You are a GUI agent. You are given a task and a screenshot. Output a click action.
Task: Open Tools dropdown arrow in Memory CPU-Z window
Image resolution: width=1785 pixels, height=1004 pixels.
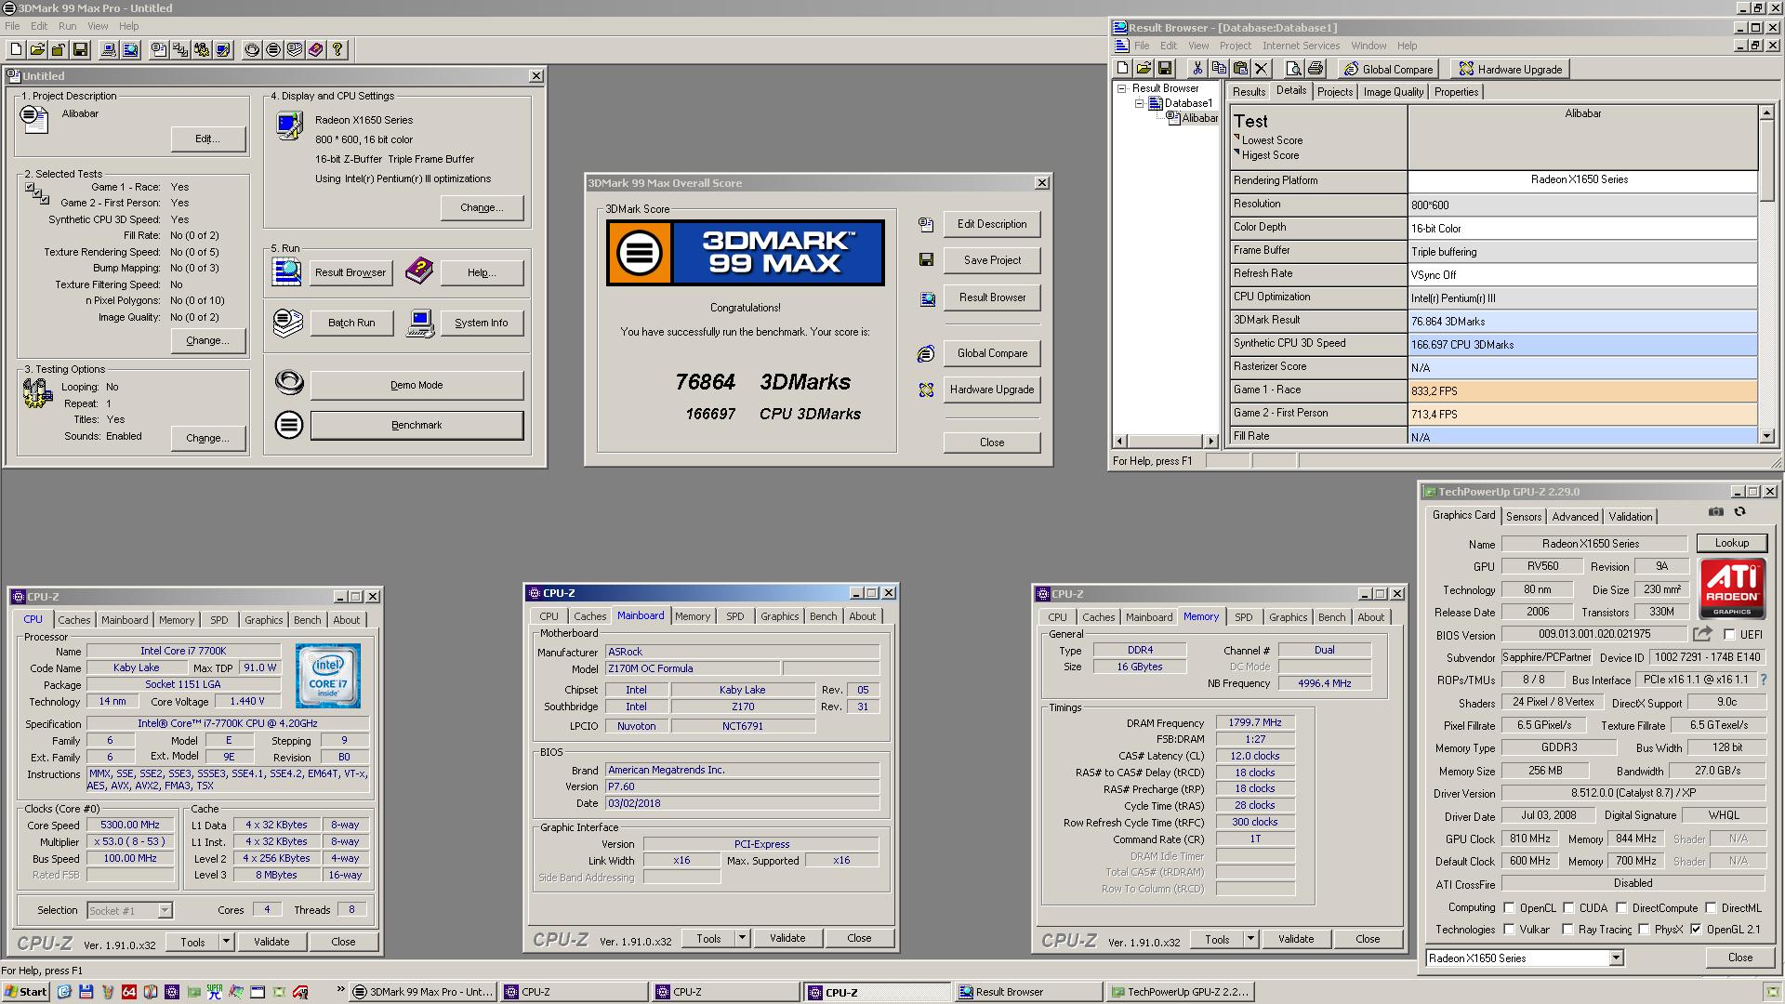pyautogui.click(x=1250, y=940)
